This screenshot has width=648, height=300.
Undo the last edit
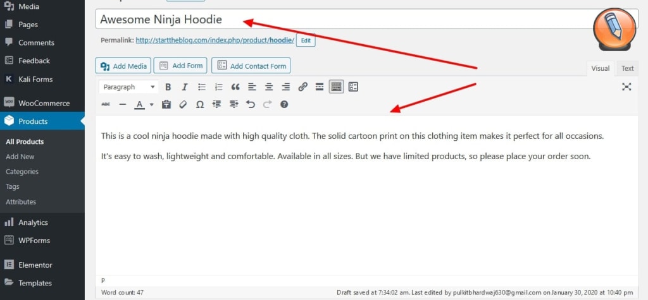pyautogui.click(x=251, y=104)
